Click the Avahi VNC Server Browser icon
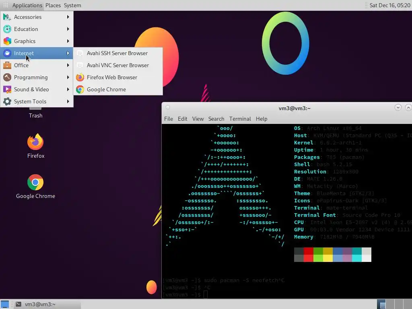 click(x=80, y=66)
